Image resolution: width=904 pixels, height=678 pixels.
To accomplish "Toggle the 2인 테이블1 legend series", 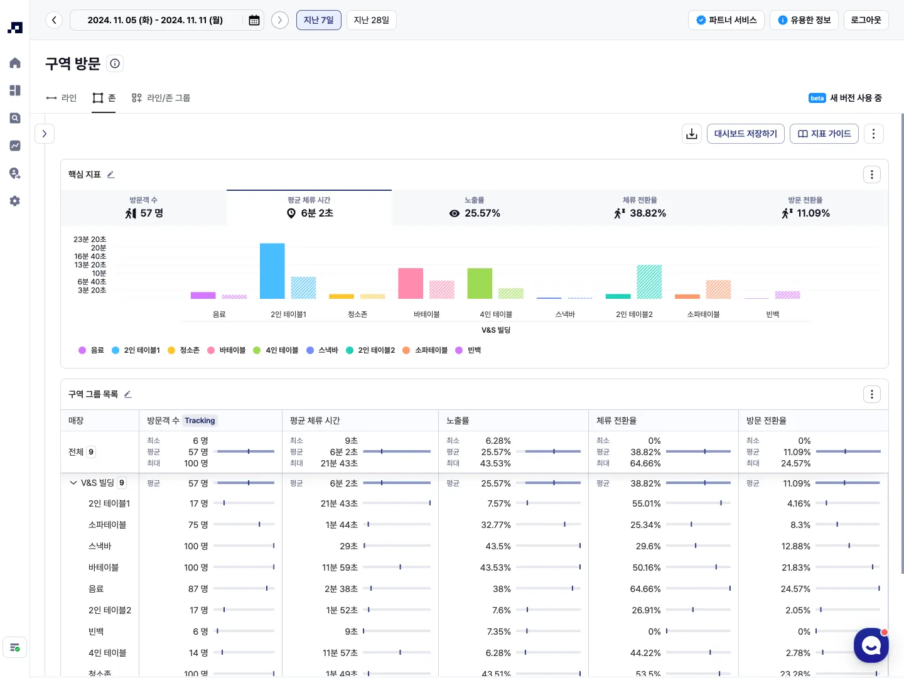I will click(x=136, y=350).
